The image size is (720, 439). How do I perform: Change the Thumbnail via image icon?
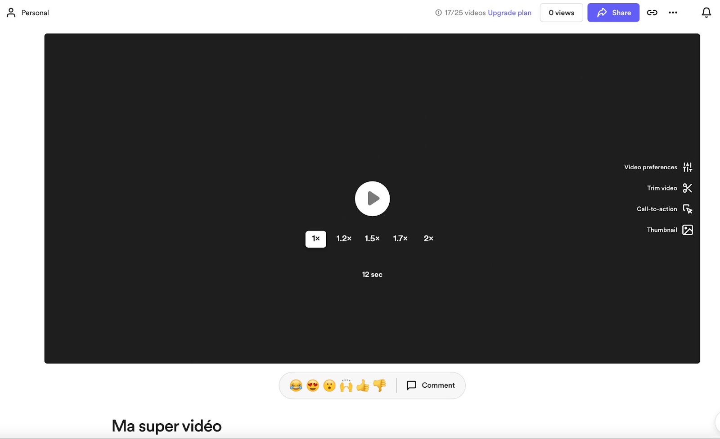point(687,230)
